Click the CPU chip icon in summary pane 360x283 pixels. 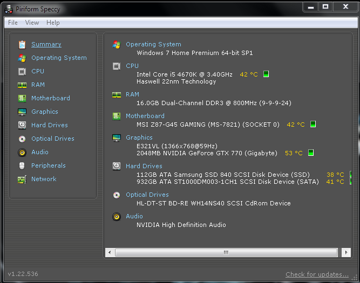pos(117,66)
